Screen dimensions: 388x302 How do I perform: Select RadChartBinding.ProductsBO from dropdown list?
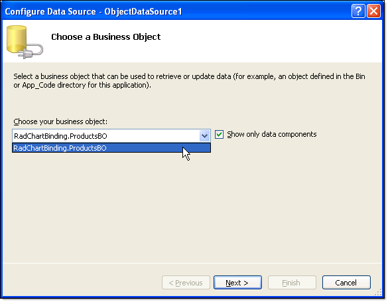(111, 148)
